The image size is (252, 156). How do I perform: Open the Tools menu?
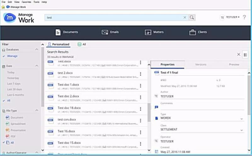pos(36,2)
